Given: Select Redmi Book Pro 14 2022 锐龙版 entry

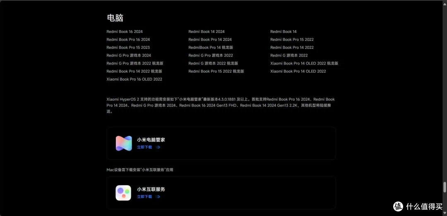Looking at the screenshot, I should point(134,71).
